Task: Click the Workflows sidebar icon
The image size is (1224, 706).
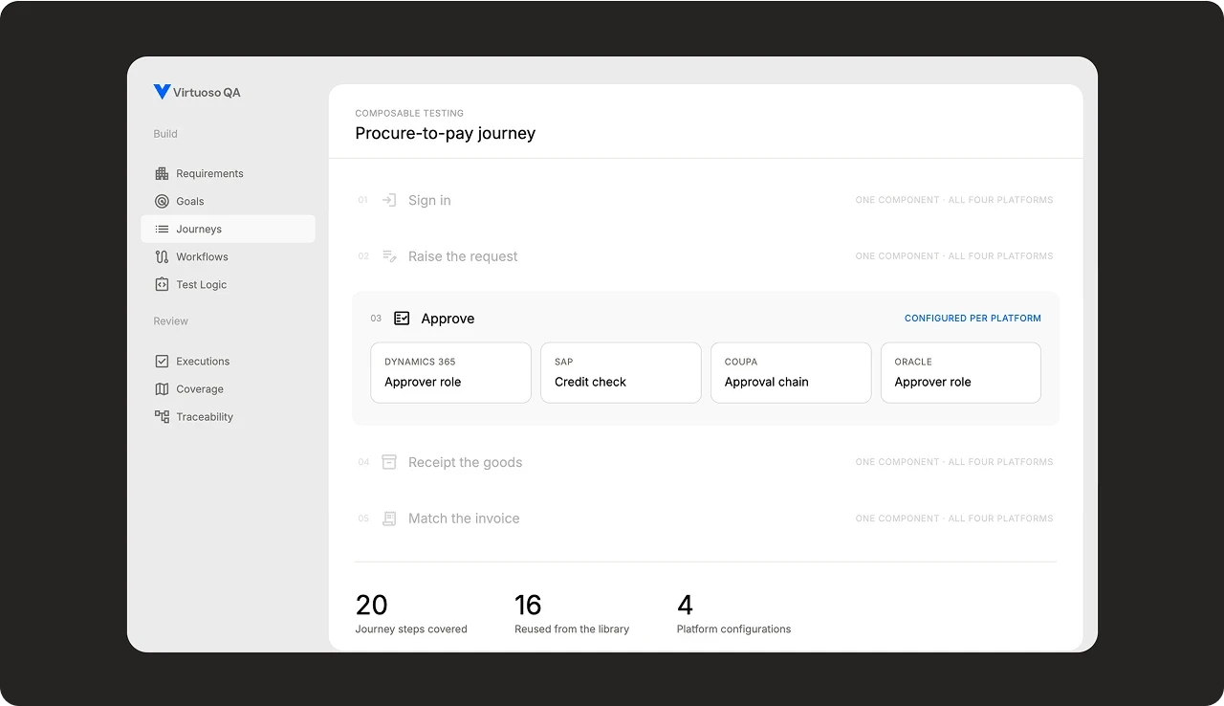Action: [162, 256]
